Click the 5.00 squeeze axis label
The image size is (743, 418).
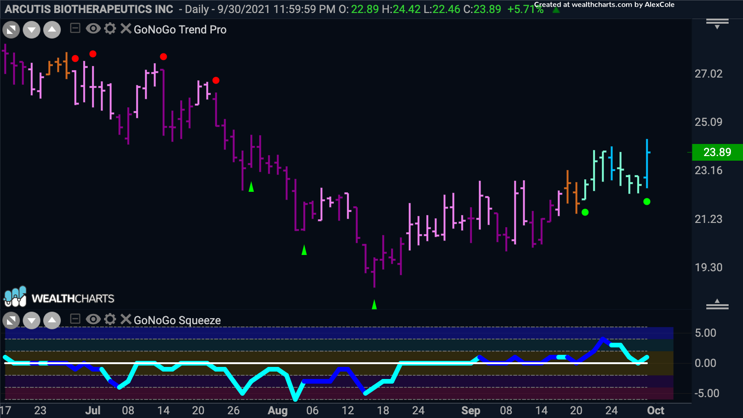click(x=705, y=333)
